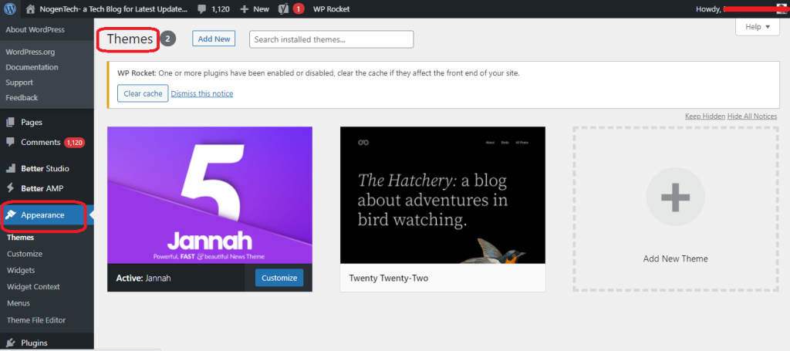Go to Widgets submenu item
The height and width of the screenshot is (351, 790).
[x=21, y=271]
